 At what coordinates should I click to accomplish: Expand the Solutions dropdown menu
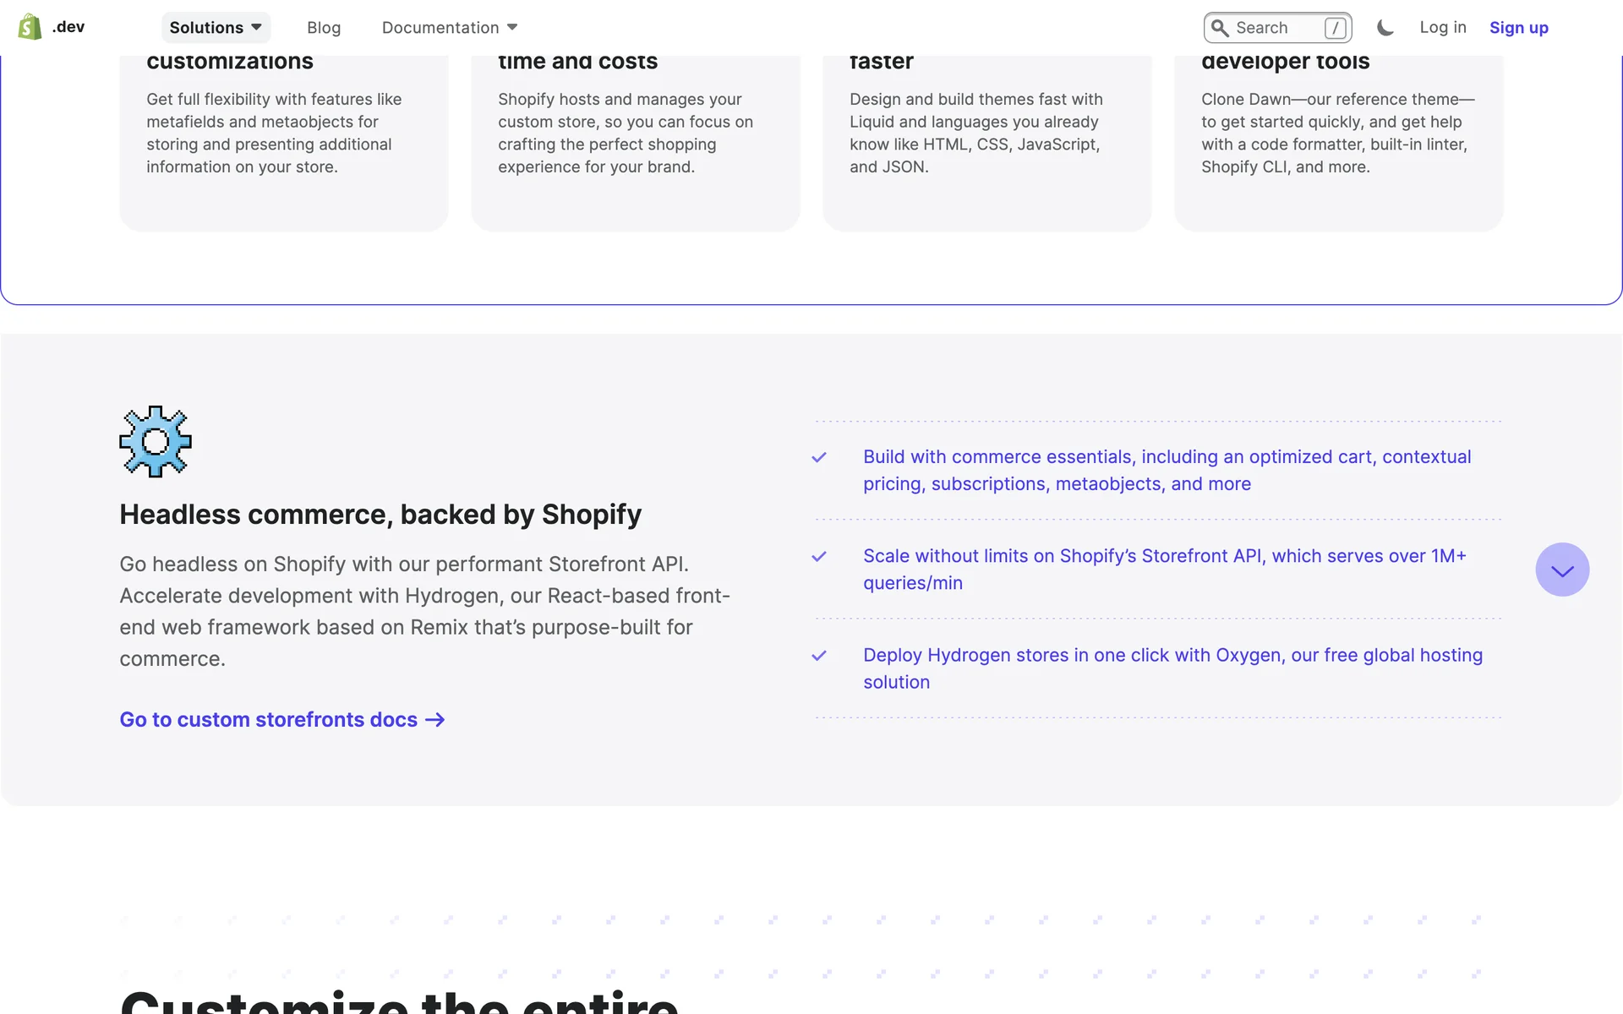(x=216, y=28)
